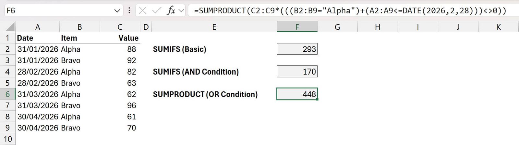Select the value cell 61
This screenshot has height=145, width=519.
(120, 117)
